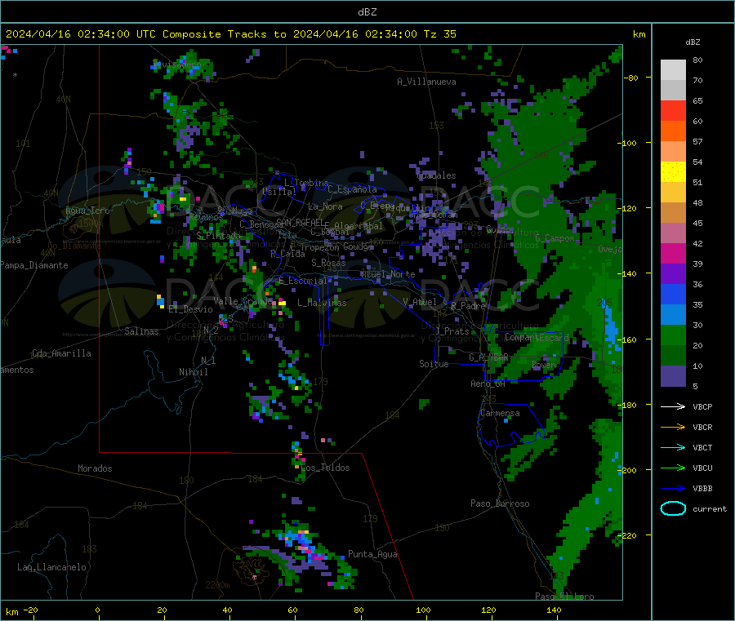This screenshot has height=621, width=735.
Task: Click the Salinas location label
Action: (x=141, y=331)
